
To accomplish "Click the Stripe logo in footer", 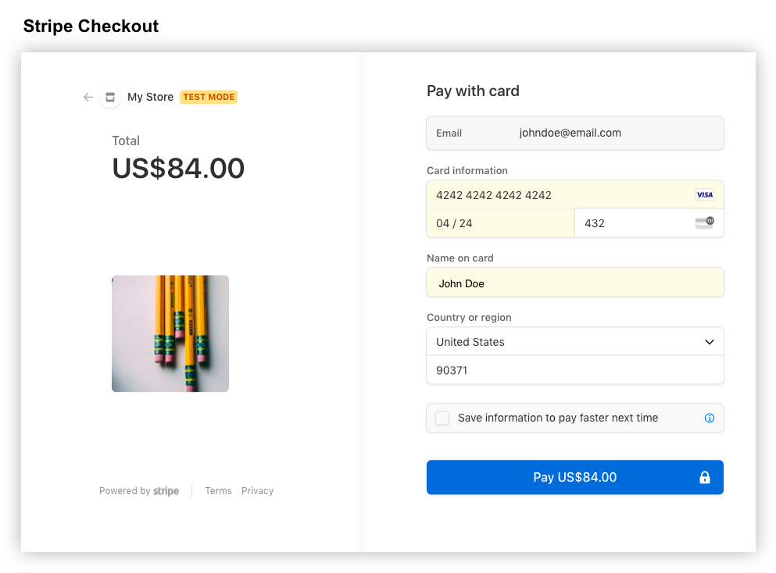I will coord(166,491).
